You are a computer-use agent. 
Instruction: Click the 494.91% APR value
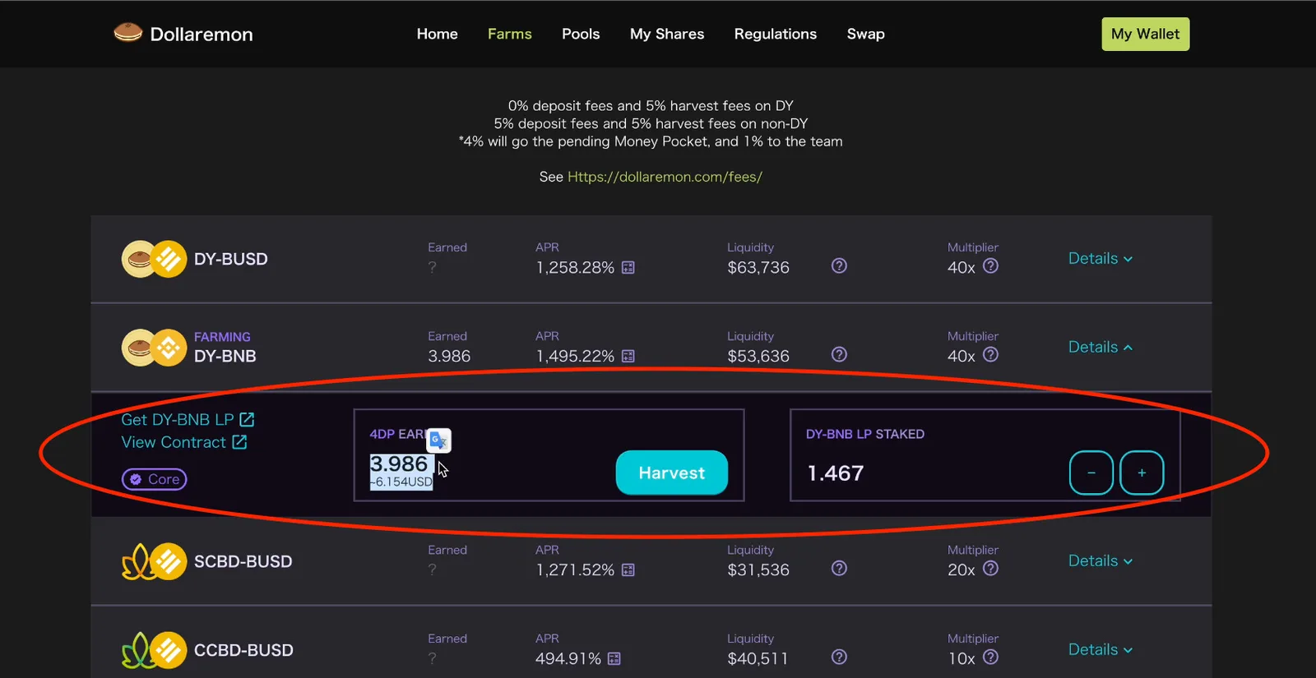pos(568,658)
